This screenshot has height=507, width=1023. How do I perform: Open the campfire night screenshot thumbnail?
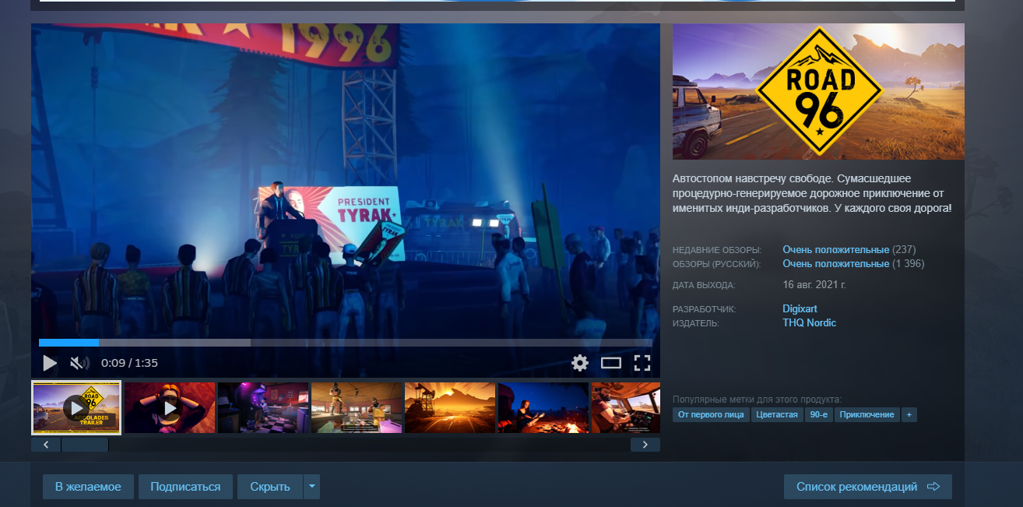543,407
